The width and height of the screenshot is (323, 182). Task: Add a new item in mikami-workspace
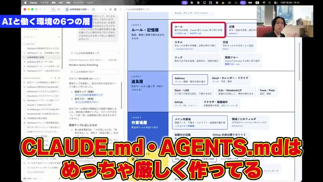pos(51,78)
